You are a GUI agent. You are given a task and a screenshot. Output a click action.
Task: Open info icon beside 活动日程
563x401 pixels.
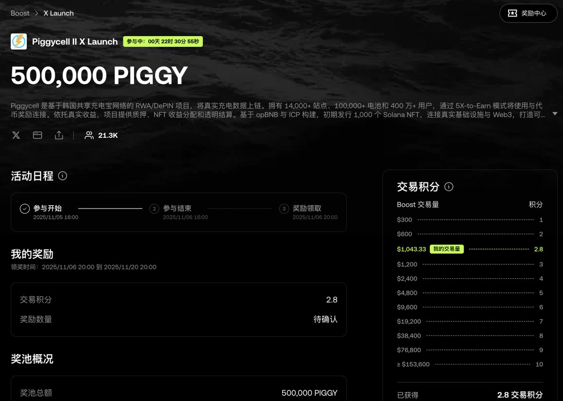62,176
